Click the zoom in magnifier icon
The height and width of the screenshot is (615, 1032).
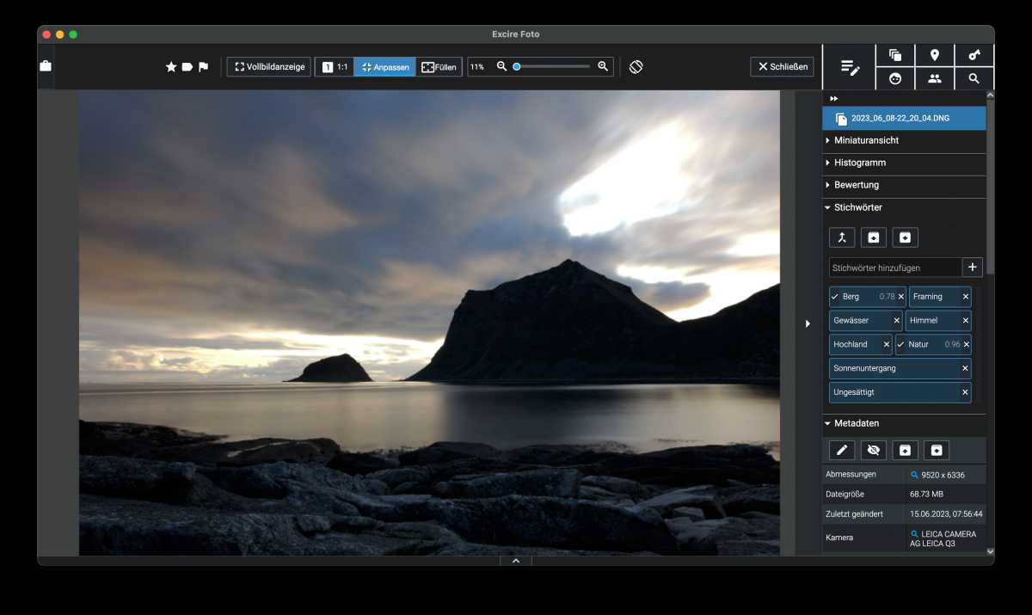pyautogui.click(x=603, y=66)
